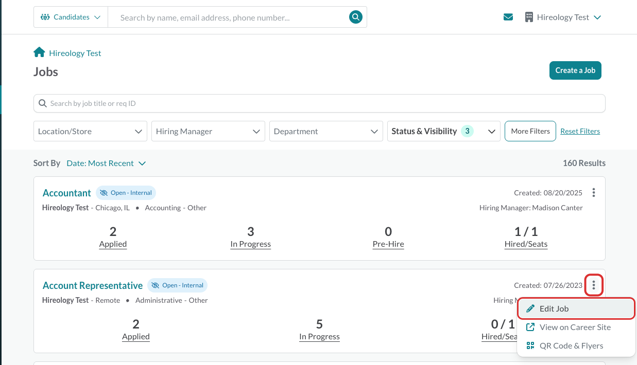Screen dimensions: 637x365
Task: Click Open - Internal badge on Account Representative
Action: tap(177, 285)
